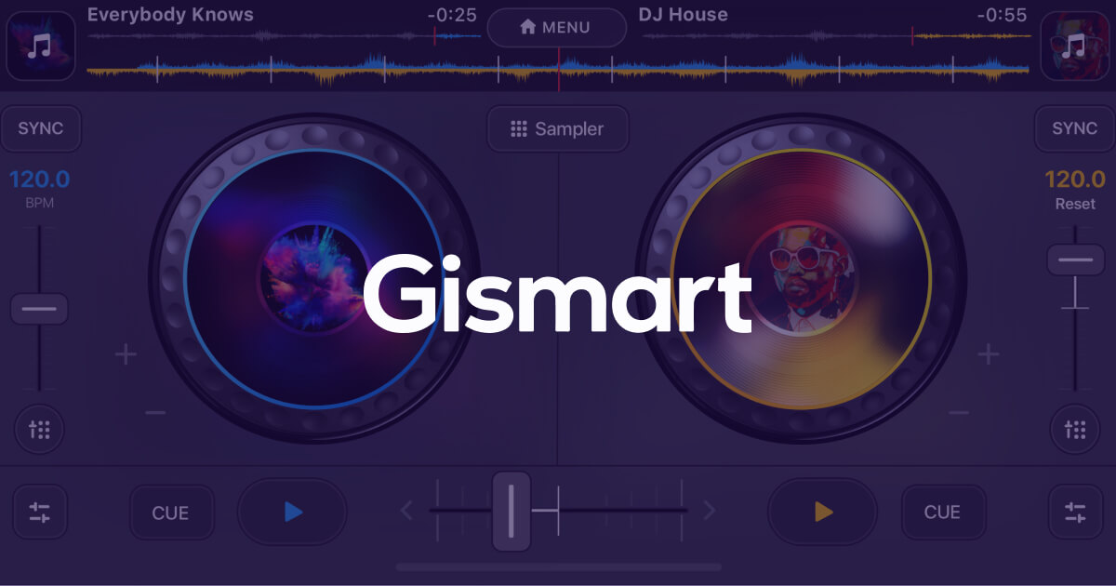Open the right deck EQ sliders panel
The width and height of the screenshot is (1116, 586).
1076,512
